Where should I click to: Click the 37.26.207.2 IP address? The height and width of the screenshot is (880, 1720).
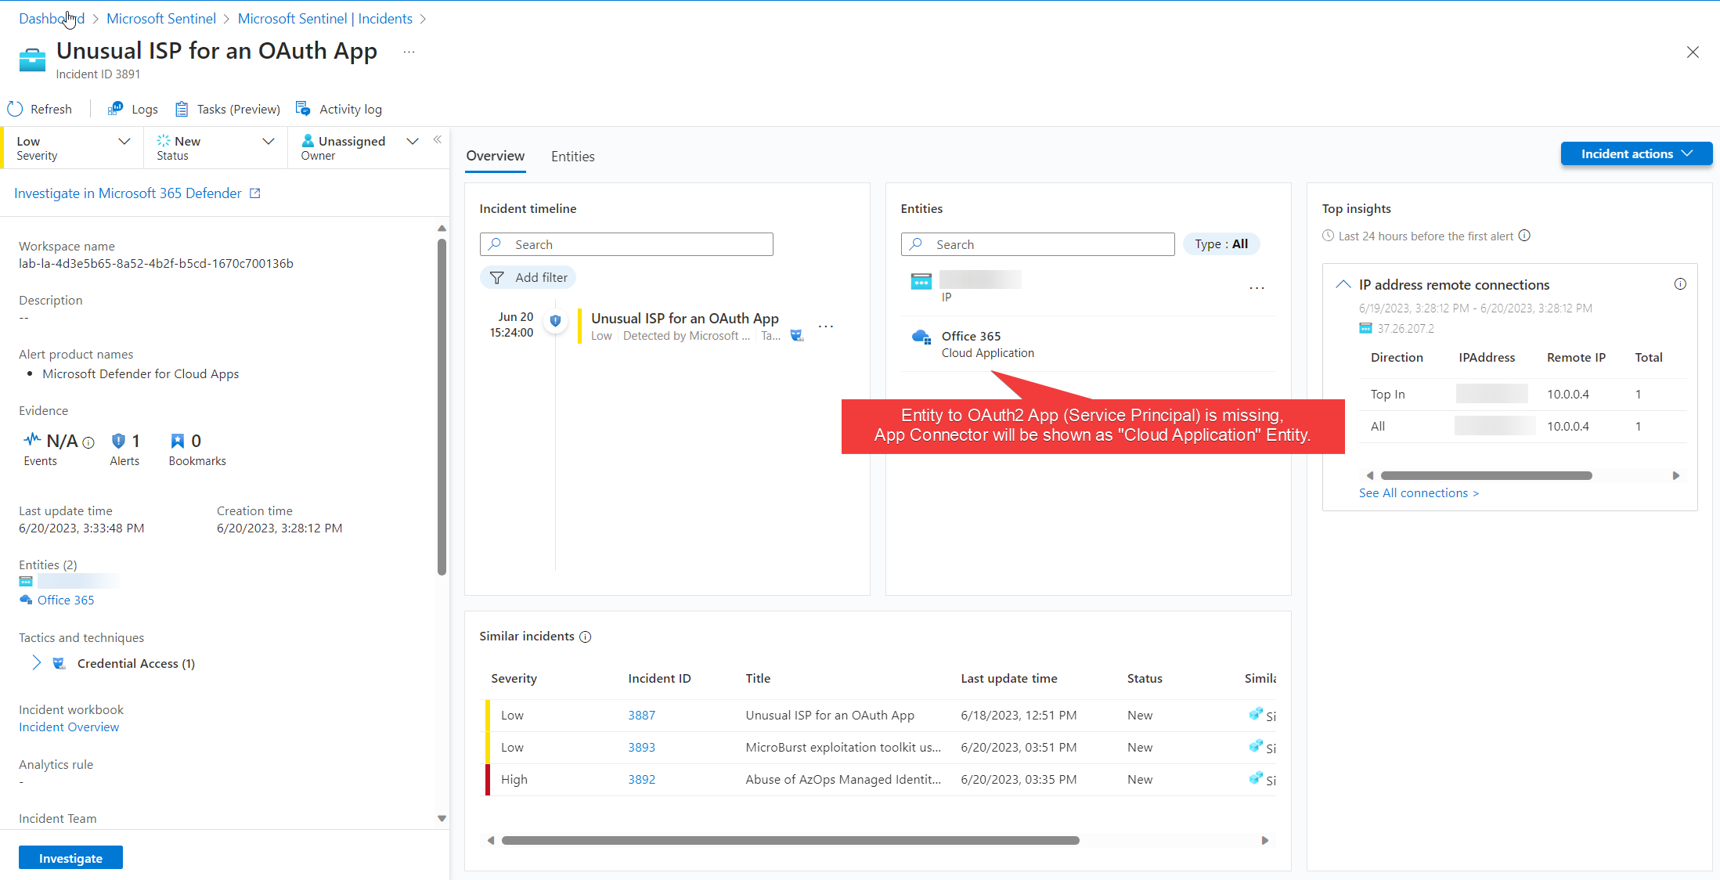(x=1405, y=329)
